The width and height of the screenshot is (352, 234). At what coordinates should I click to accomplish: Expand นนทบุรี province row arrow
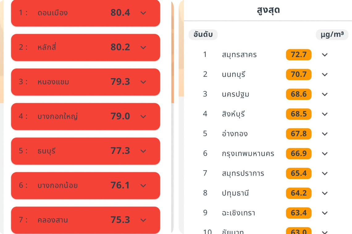(325, 75)
